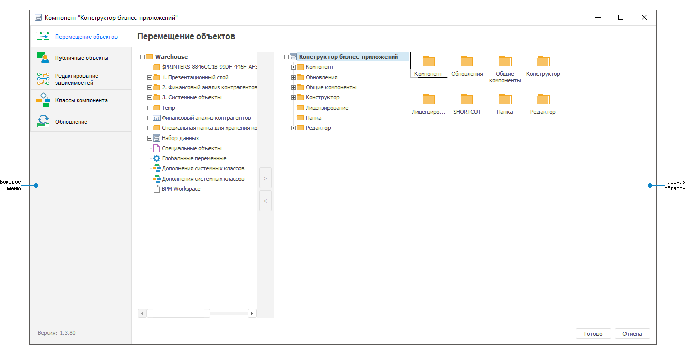Click the Обновления folder icon

[x=466, y=61]
